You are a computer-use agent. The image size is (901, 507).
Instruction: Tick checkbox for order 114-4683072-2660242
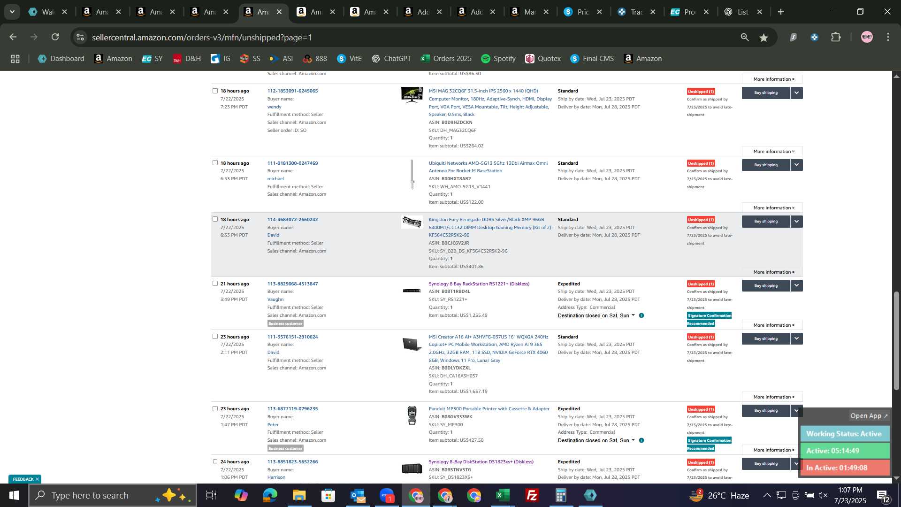pos(215,219)
